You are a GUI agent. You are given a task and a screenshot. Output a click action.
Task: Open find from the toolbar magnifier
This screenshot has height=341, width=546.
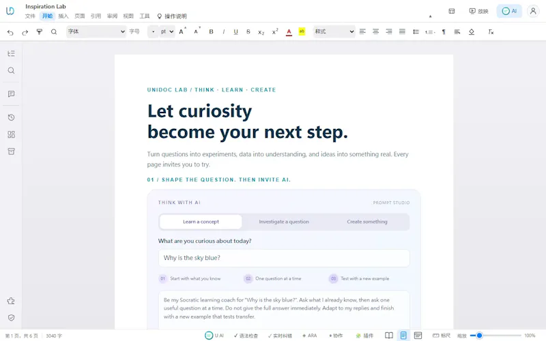click(54, 32)
